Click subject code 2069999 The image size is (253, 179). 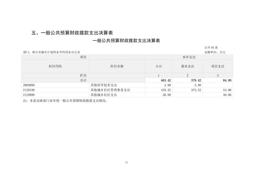point(29,85)
